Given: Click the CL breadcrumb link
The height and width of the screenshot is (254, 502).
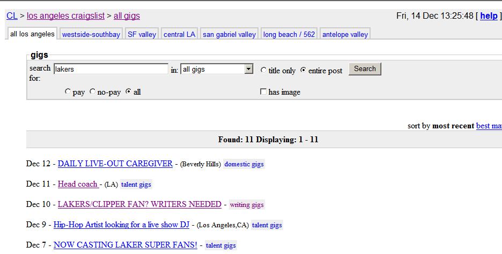Looking at the screenshot, I should (12, 16).
